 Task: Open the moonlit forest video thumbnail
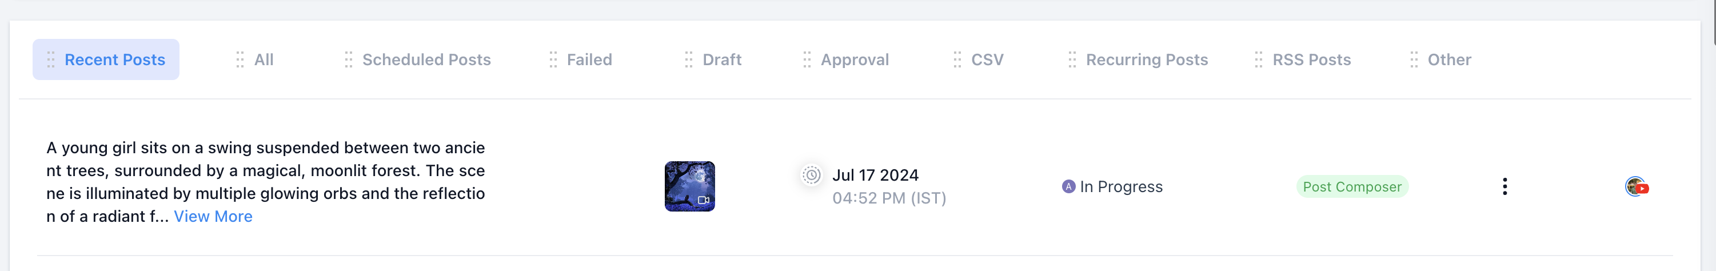pyautogui.click(x=689, y=186)
